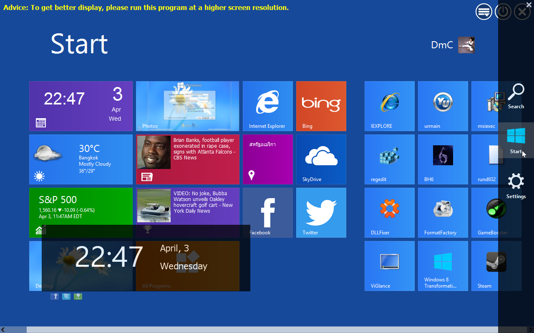The width and height of the screenshot is (534, 333).
Task: Open the FormatFactory tile
Action: [x=443, y=213]
